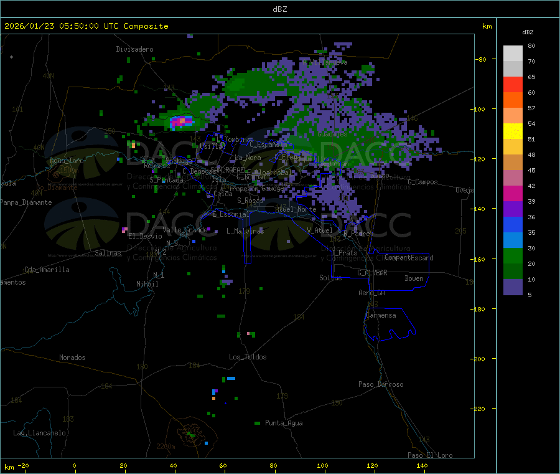560x474 pixels.
Task: Click the light gray 70-80 dBZ swatch
Action: click(513, 54)
